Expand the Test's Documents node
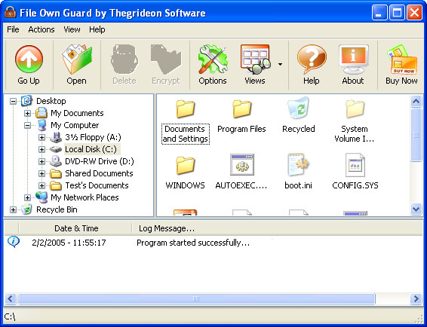This screenshot has height=327, width=427. (41, 185)
